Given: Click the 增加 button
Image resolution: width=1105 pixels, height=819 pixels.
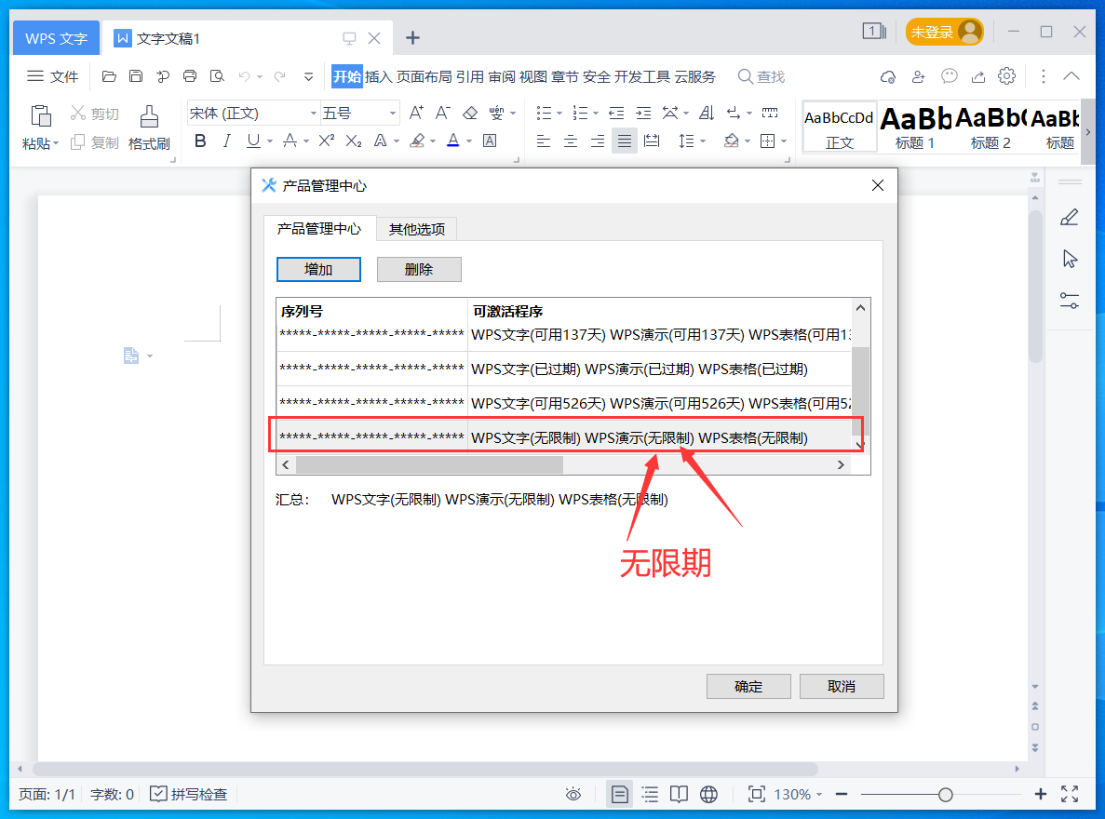Looking at the screenshot, I should [x=318, y=269].
